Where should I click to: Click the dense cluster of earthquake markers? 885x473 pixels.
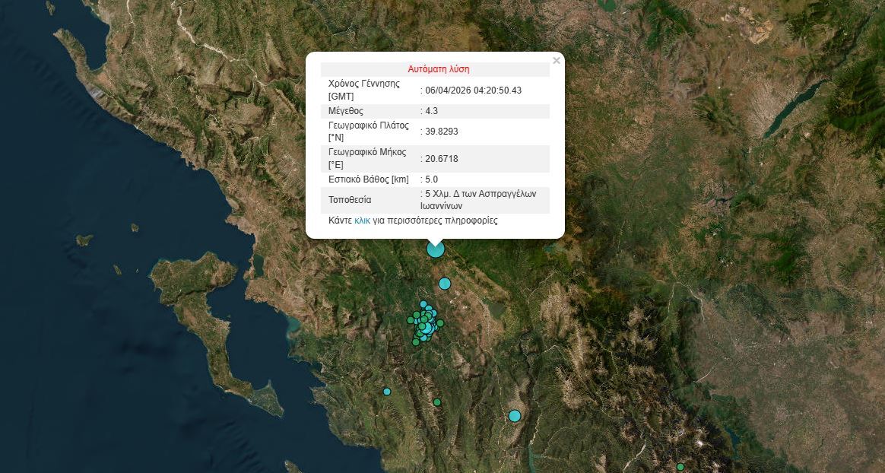[426, 324]
